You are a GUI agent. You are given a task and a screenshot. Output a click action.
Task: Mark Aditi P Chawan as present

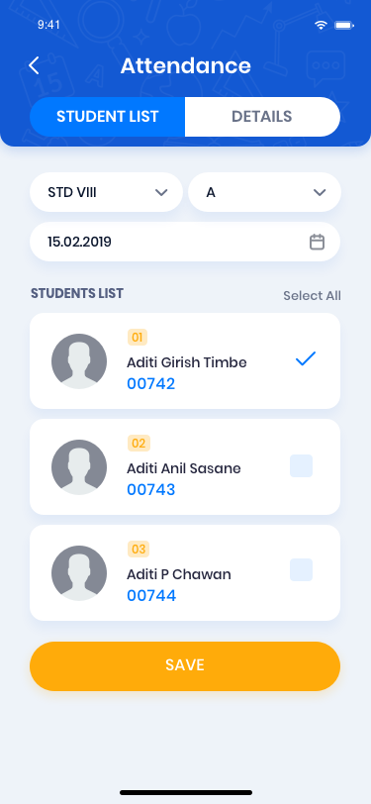pyautogui.click(x=302, y=569)
